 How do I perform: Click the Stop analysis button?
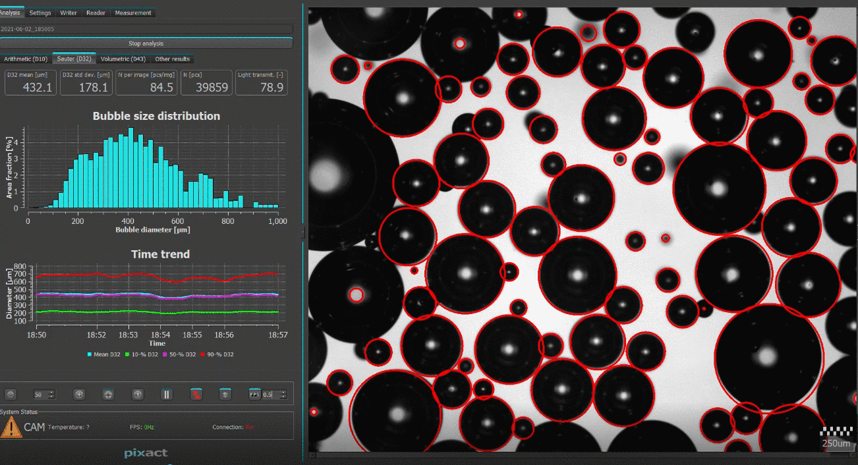point(146,43)
